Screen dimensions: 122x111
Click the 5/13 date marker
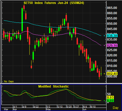coord(60,107)
